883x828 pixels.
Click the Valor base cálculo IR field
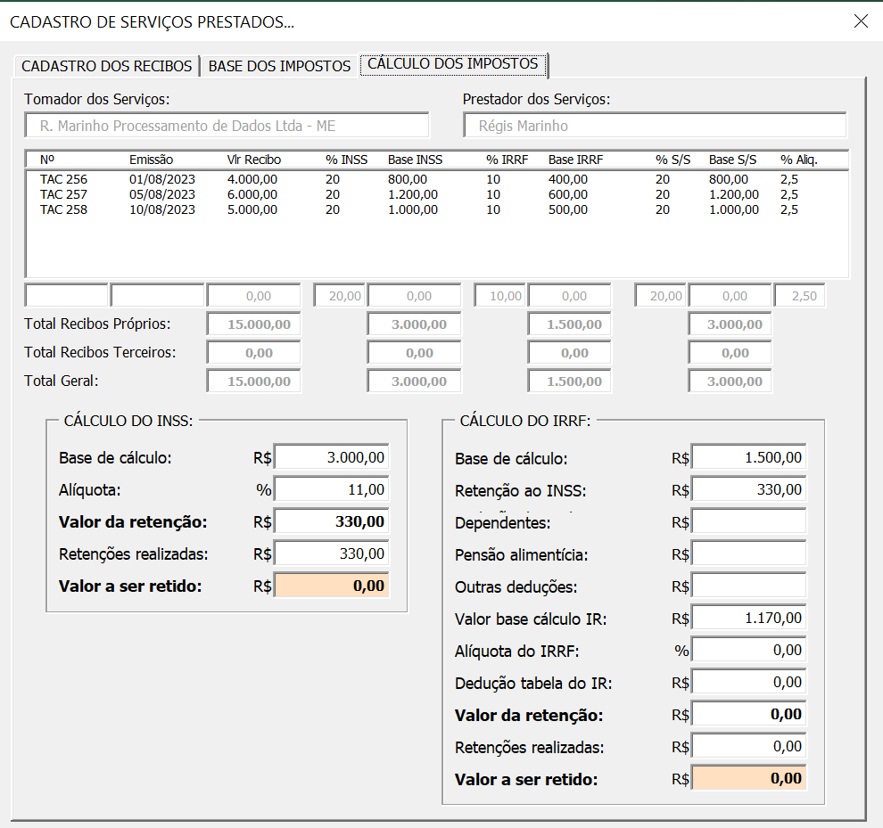pos(748,619)
